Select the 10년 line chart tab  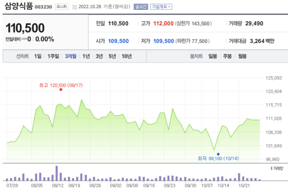(127, 56)
